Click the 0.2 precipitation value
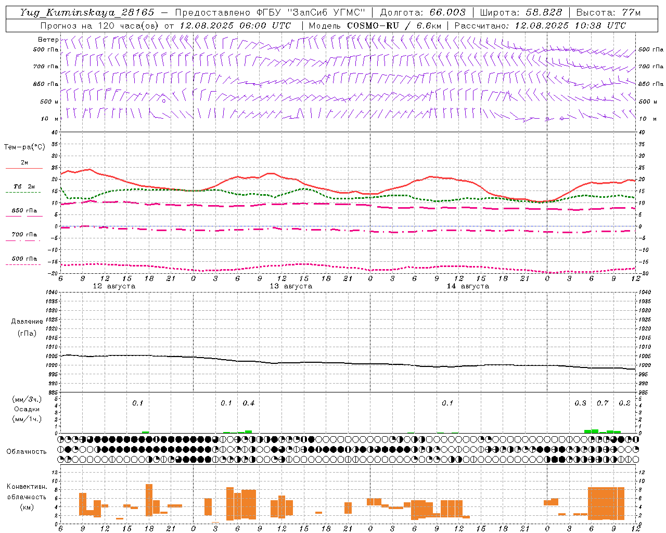 tap(624, 403)
